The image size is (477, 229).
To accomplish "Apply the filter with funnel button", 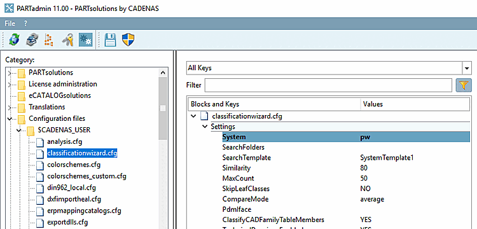I will [x=463, y=85].
